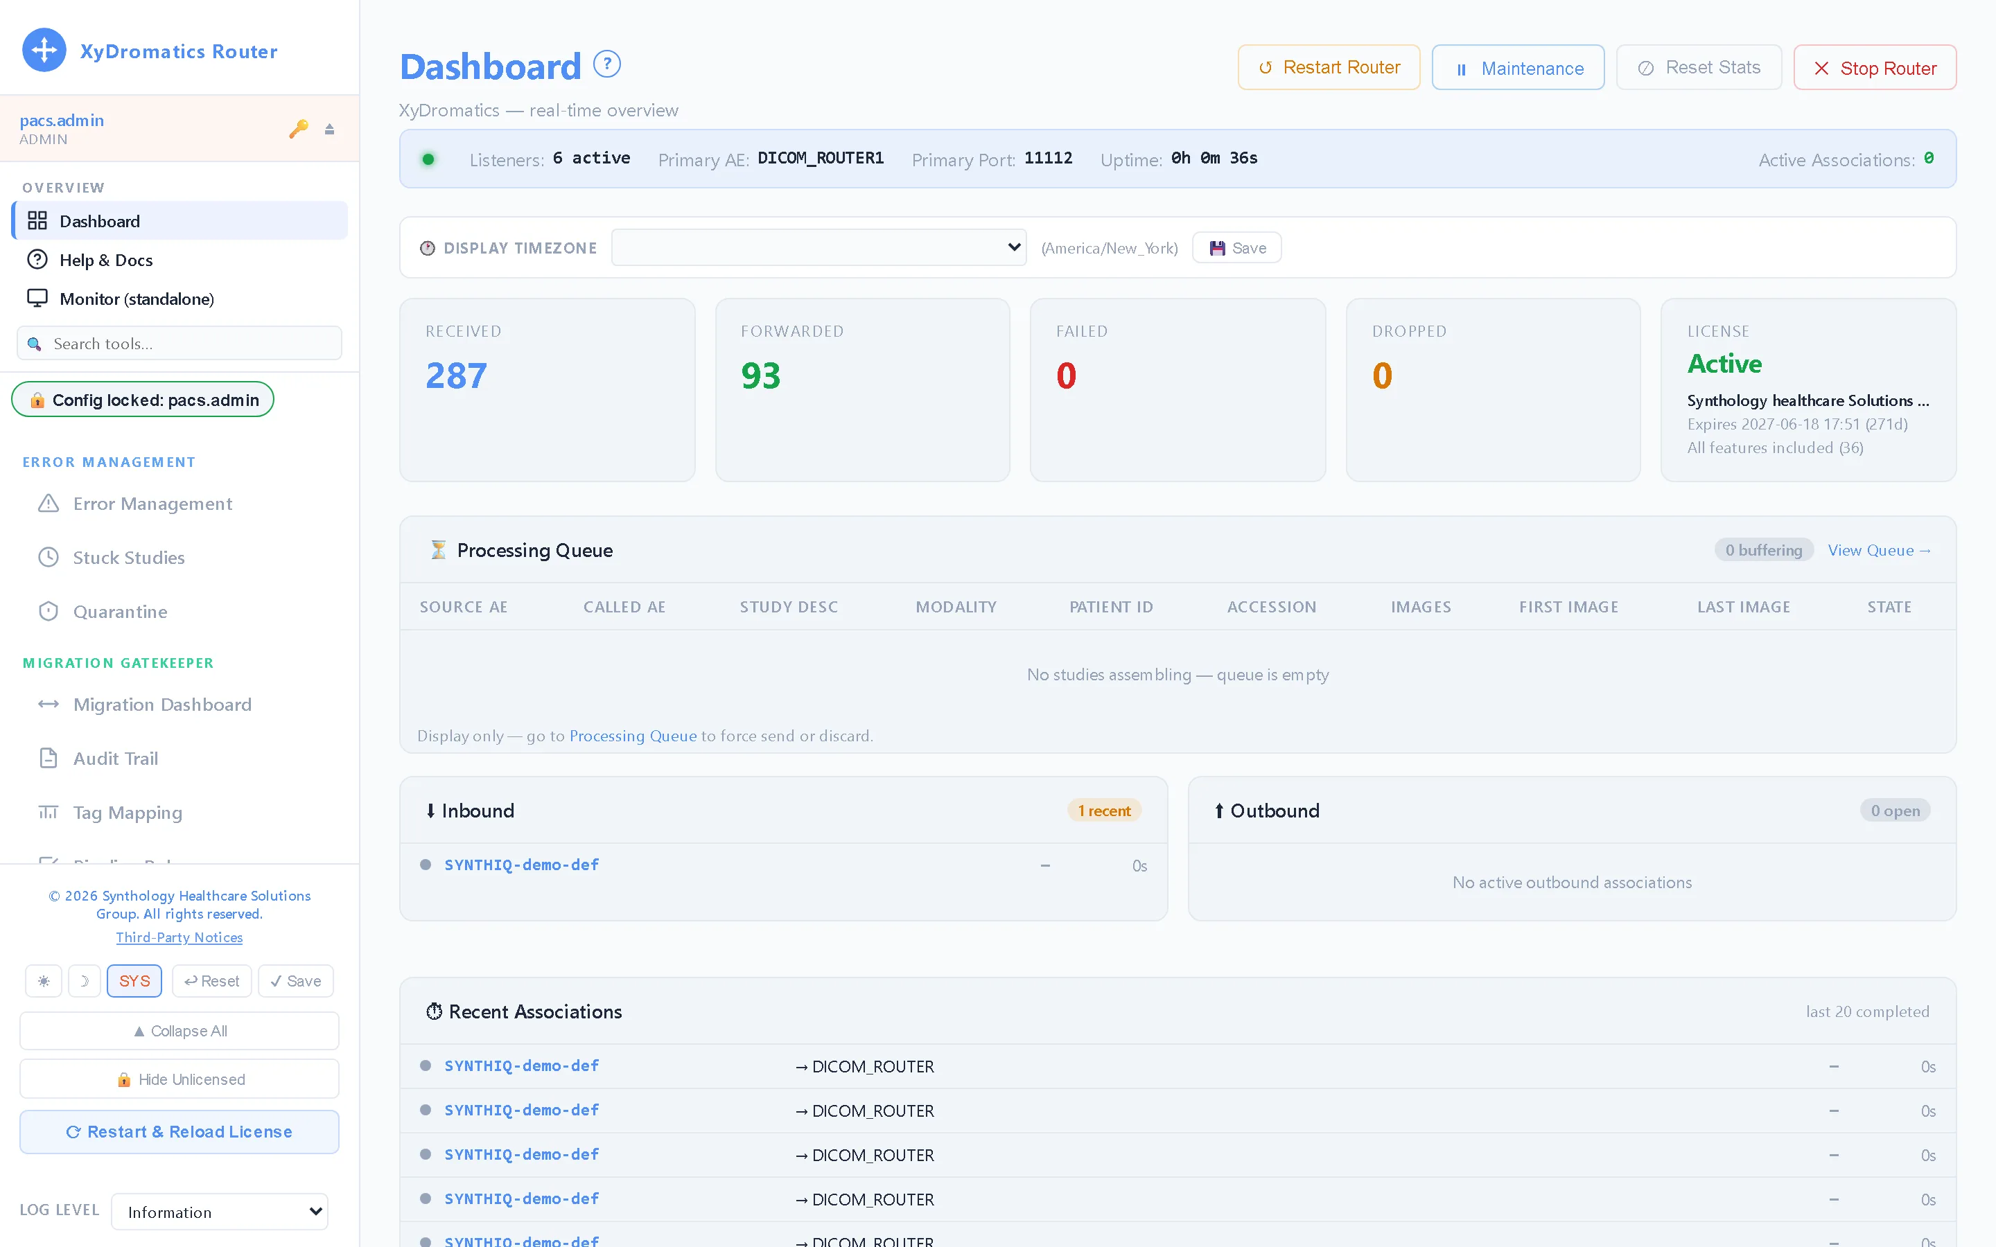Open SYNTHIQ-demo-def in Inbound panel

pos(521,865)
